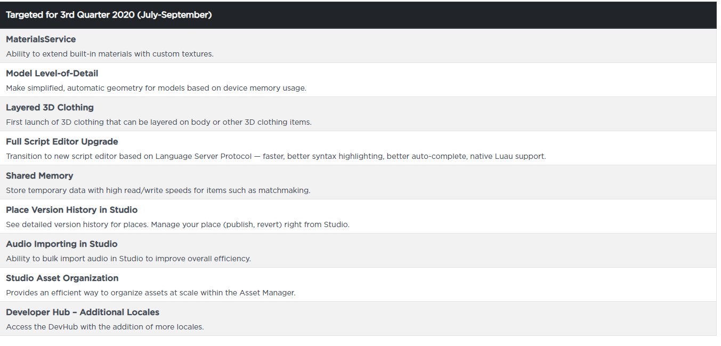Select the Shared Memory title

coord(39,176)
